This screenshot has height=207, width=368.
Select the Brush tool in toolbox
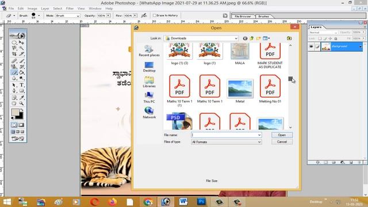coord(21,61)
